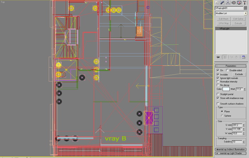Toggle the Pin Stack icon
The height and width of the screenshot is (158, 249).
pyautogui.click(x=218, y=57)
